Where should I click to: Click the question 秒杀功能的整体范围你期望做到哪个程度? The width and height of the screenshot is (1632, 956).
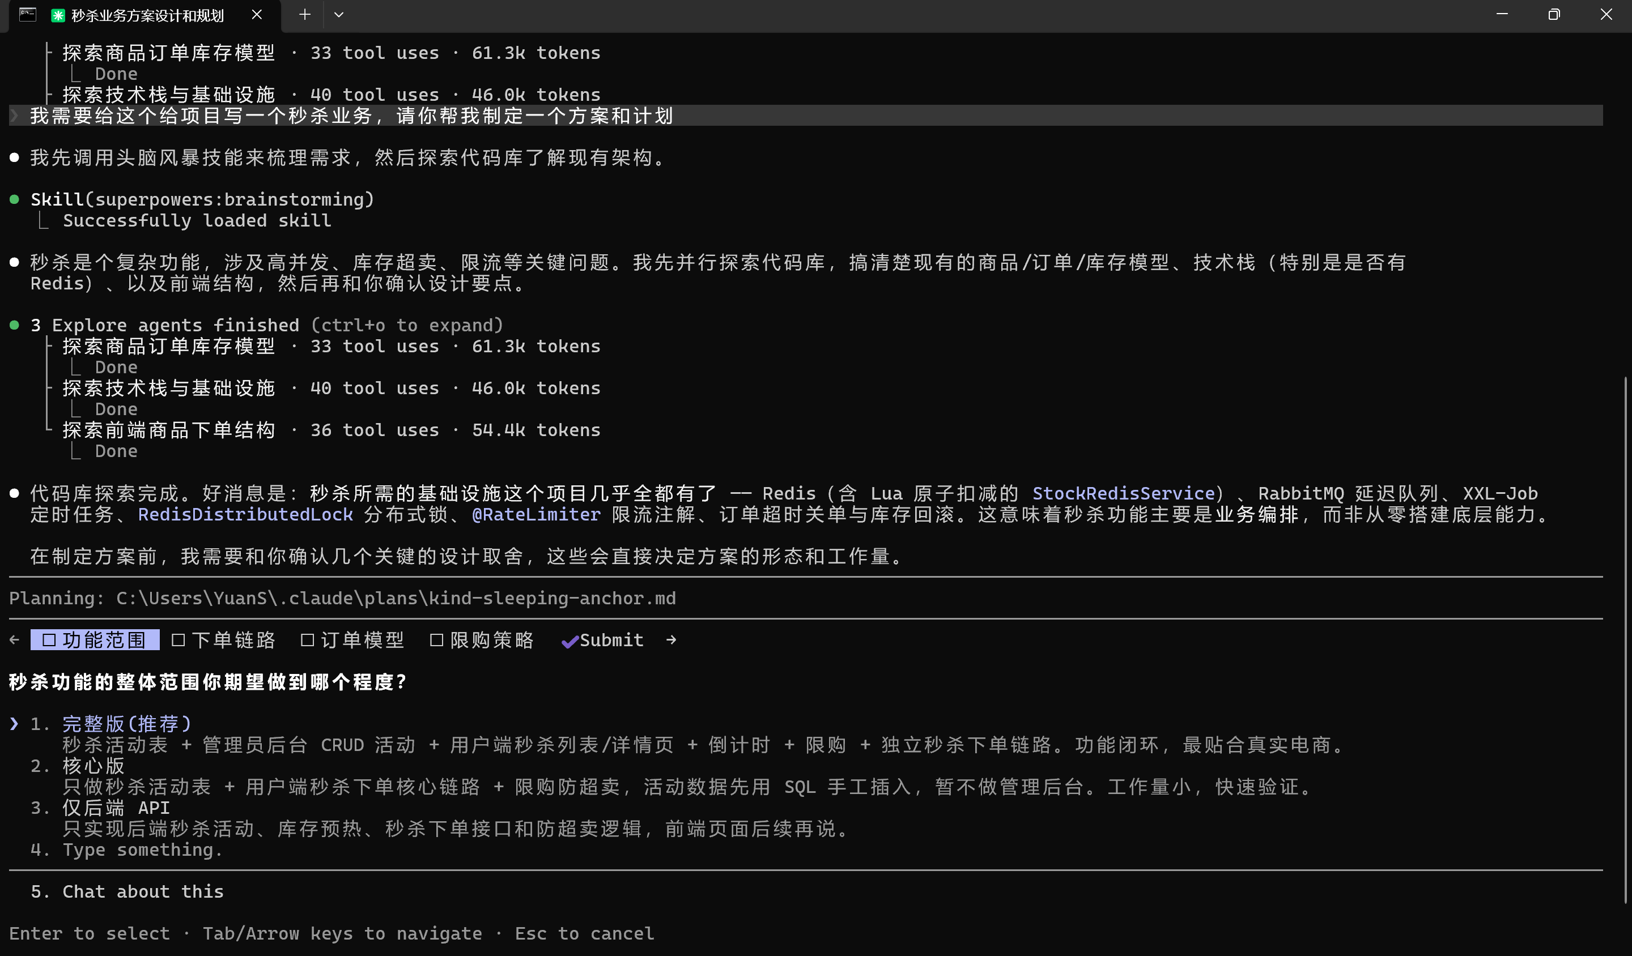click(x=207, y=682)
